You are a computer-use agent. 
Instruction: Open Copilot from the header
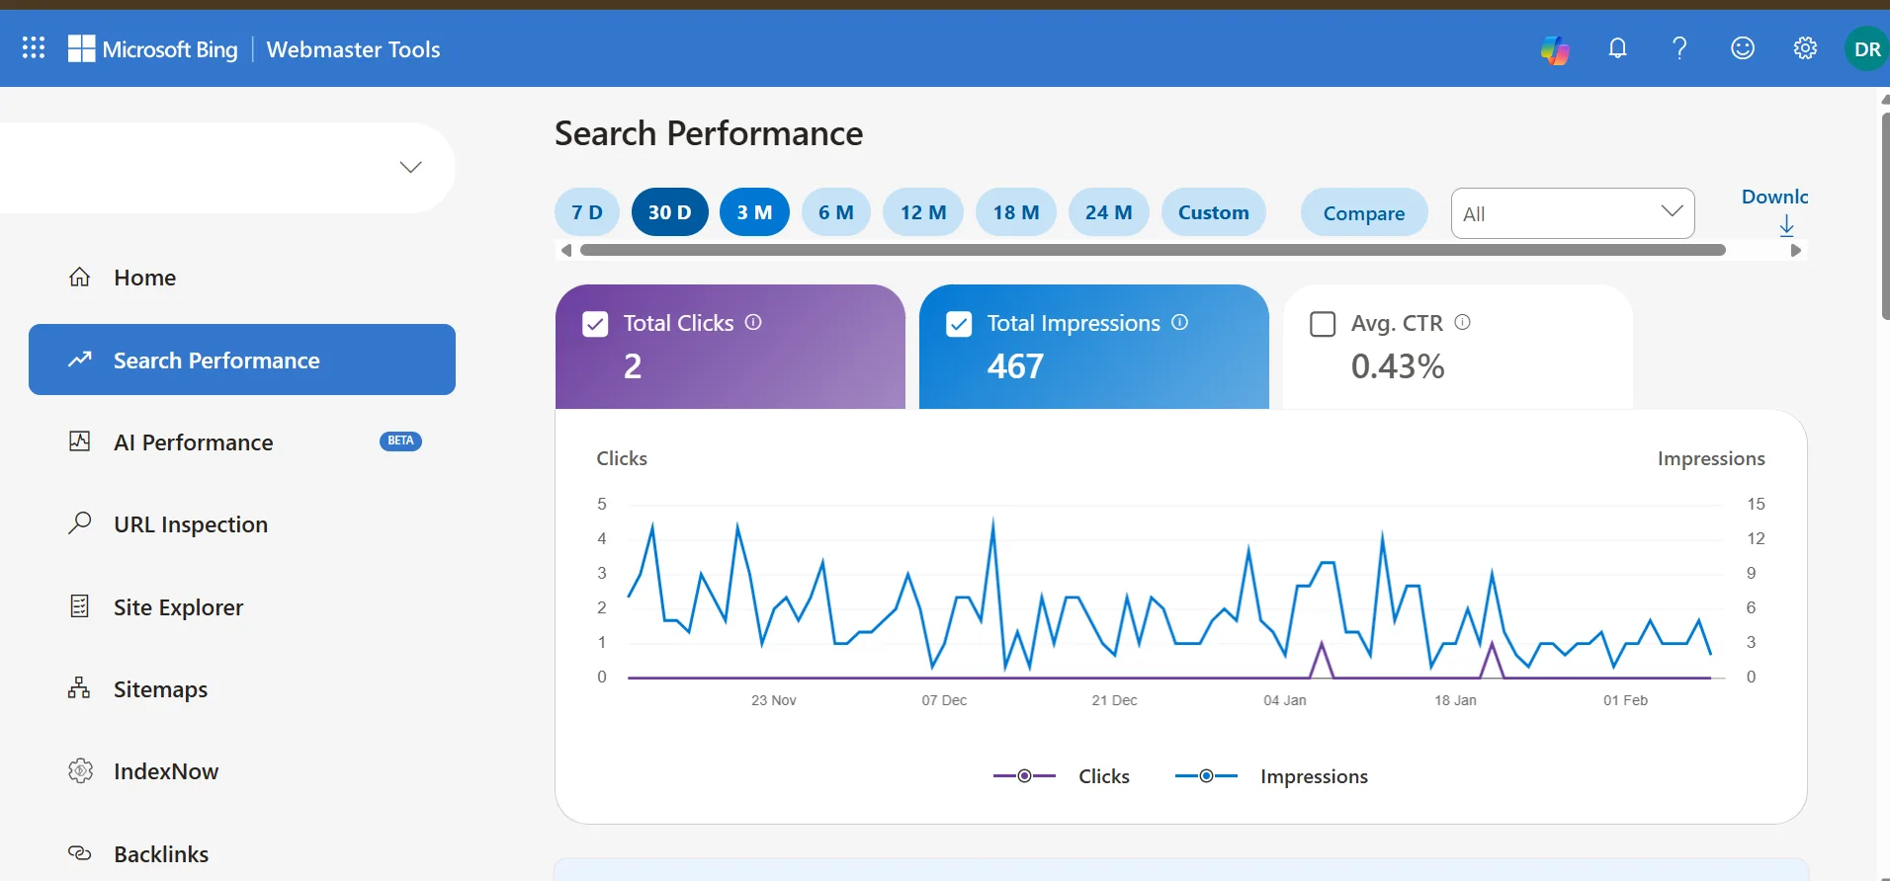(x=1555, y=48)
